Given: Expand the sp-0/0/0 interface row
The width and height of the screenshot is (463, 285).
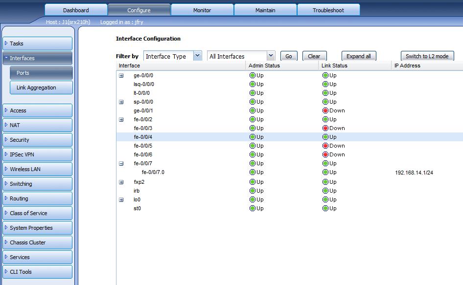Looking at the screenshot, I should click(121, 102).
